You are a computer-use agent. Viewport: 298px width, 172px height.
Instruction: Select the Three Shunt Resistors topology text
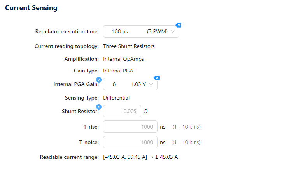pos(129,46)
